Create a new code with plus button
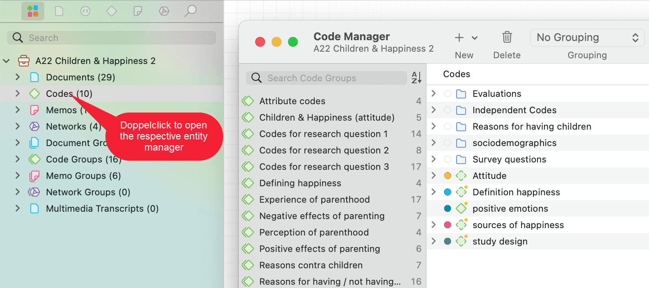Image resolution: width=649 pixels, height=288 pixels. (x=459, y=38)
